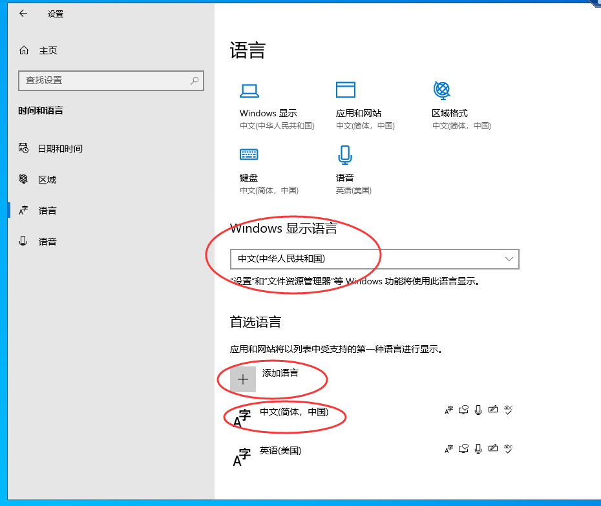
Task: Open 应用和网站 tile label
Action: point(359,114)
